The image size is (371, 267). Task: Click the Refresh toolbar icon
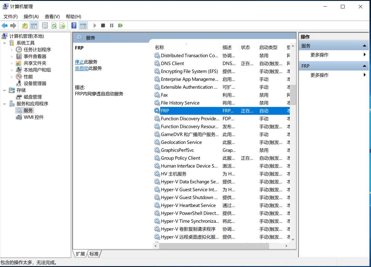[x=54, y=26]
